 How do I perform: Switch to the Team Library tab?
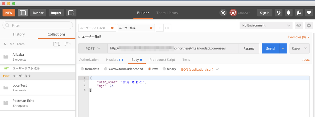tap(167, 13)
